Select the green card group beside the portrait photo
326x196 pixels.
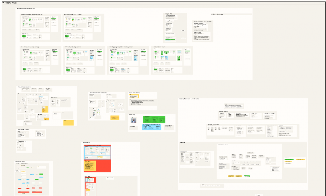point(154,119)
